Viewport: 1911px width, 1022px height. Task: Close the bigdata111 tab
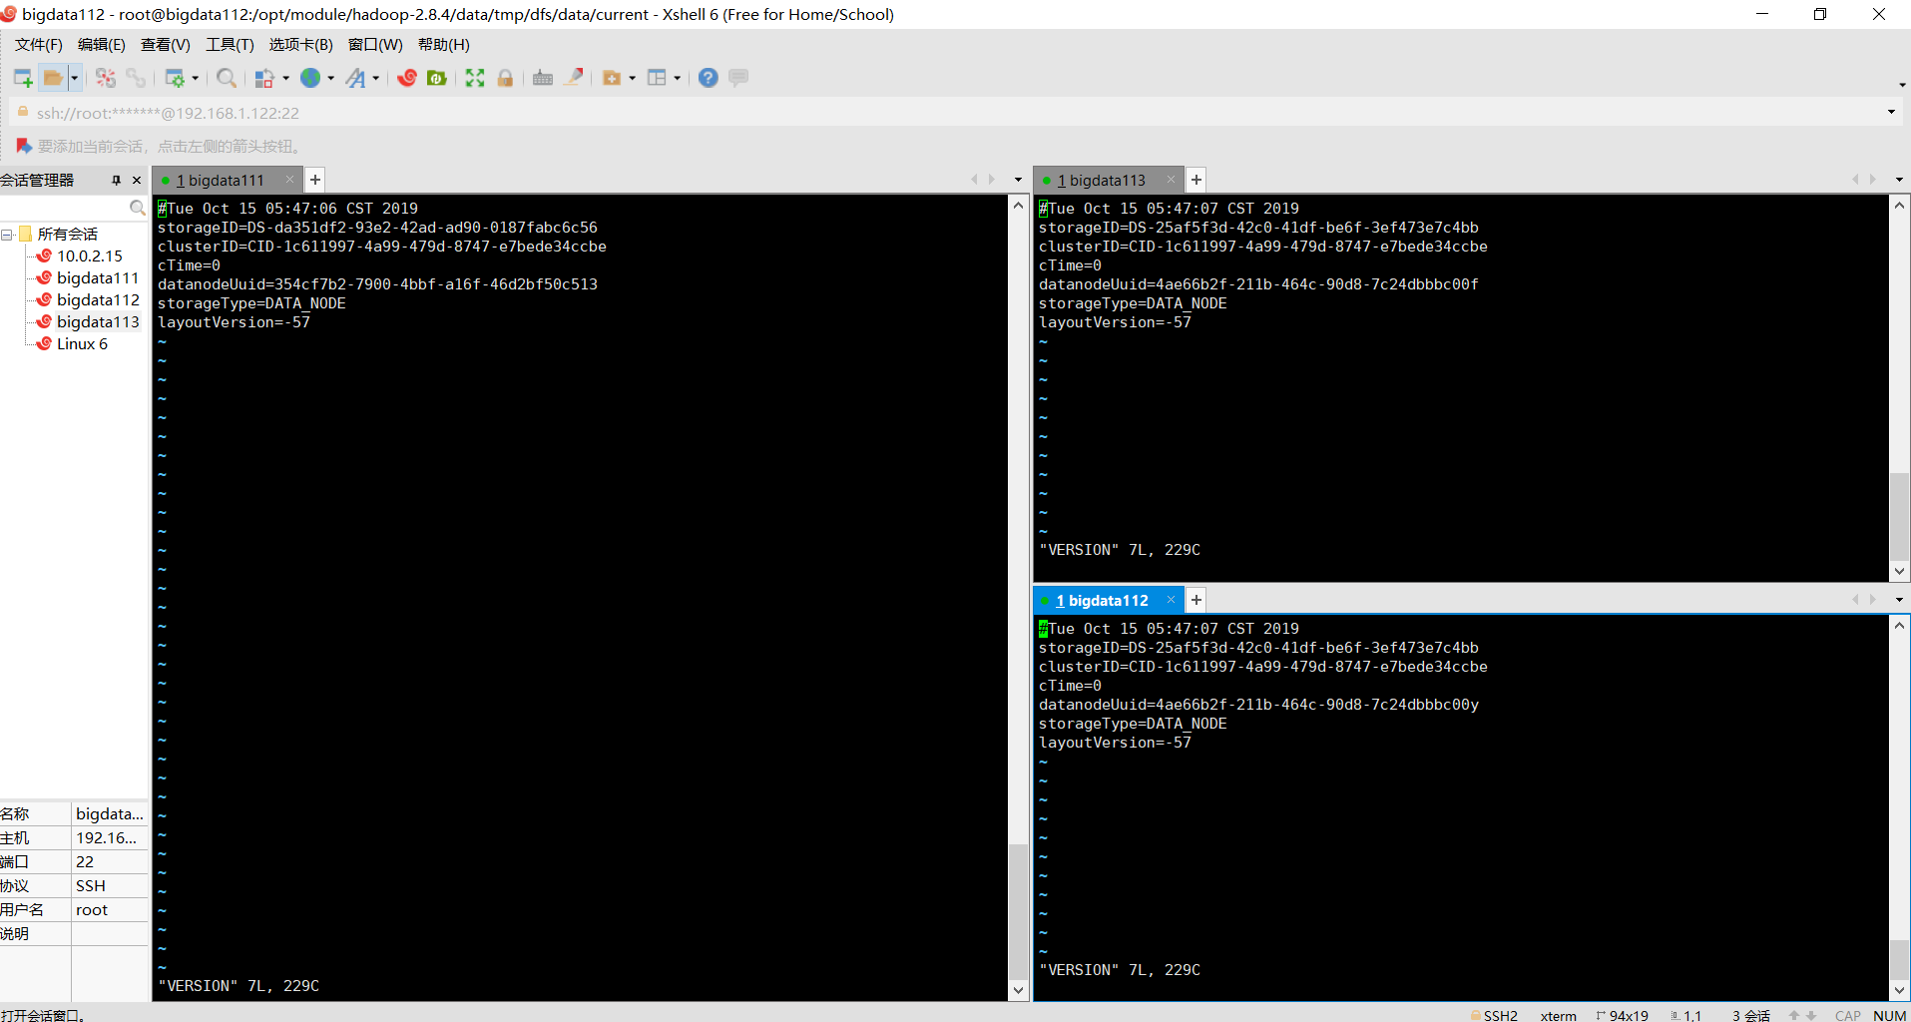tap(289, 180)
